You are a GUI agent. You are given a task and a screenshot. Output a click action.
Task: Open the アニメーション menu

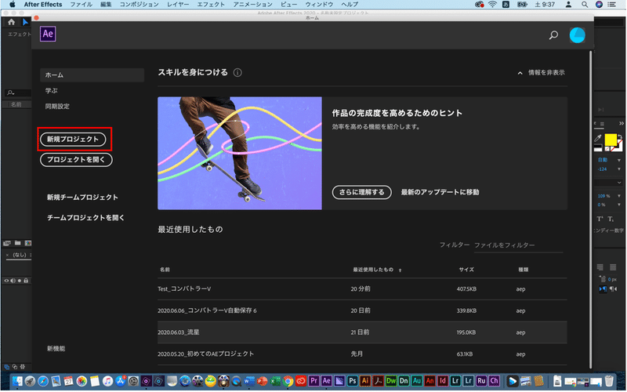click(252, 5)
